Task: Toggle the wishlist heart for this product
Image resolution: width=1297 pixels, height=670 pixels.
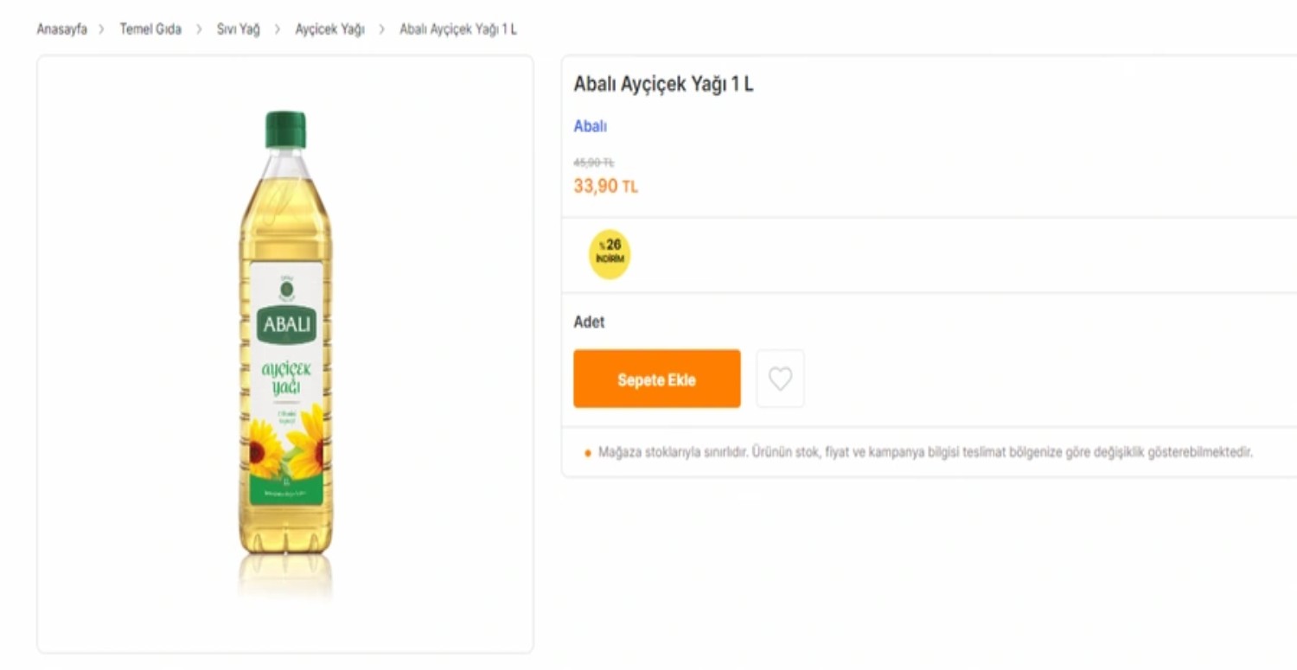Action: pos(780,378)
